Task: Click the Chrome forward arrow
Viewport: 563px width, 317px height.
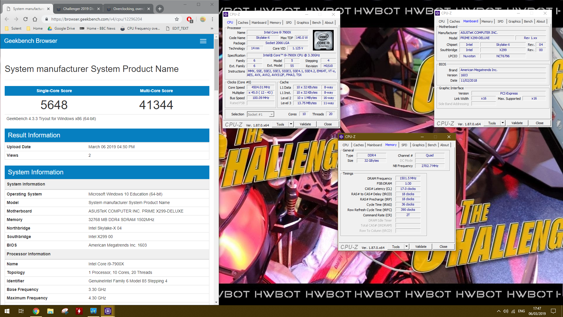Action: pyautogui.click(x=16, y=19)
